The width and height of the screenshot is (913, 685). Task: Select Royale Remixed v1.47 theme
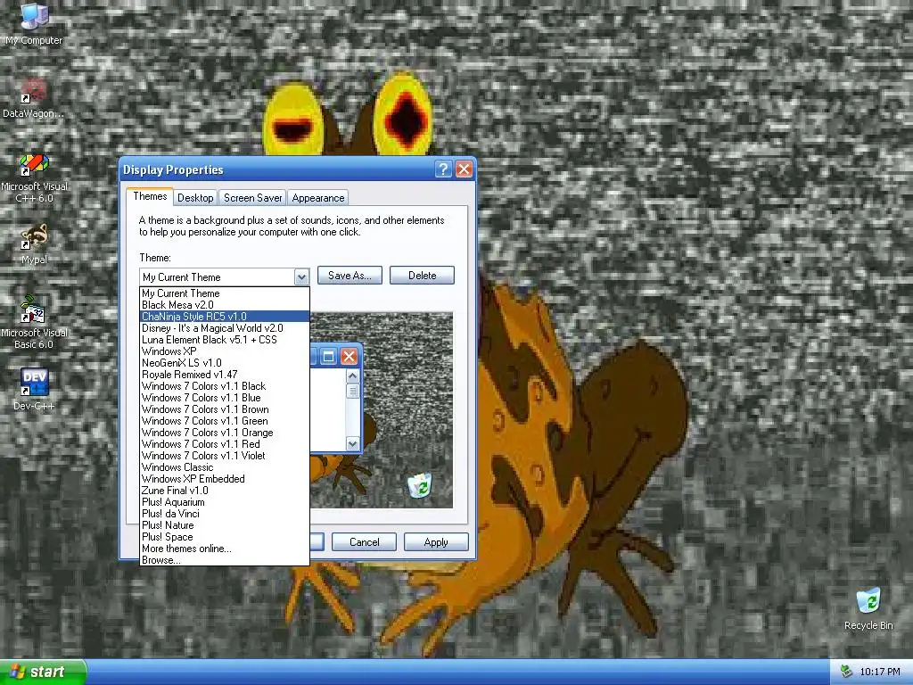point(224,376)
